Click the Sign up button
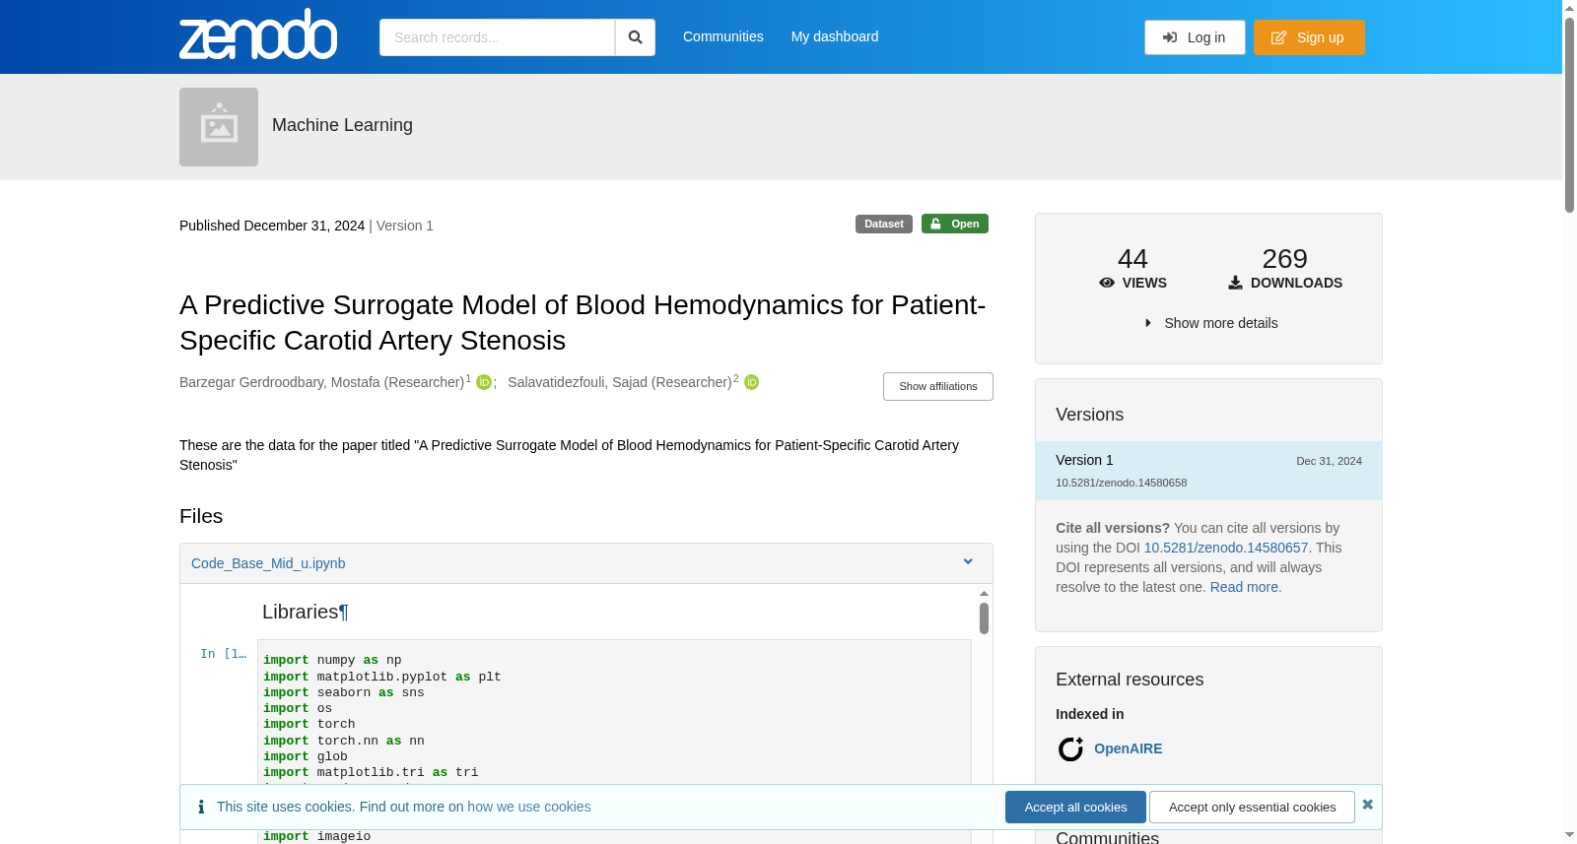 point(1309,37)
